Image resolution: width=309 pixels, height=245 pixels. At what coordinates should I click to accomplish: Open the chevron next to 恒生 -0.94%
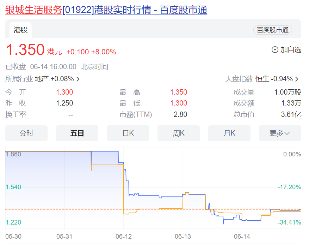click(297, 79)
